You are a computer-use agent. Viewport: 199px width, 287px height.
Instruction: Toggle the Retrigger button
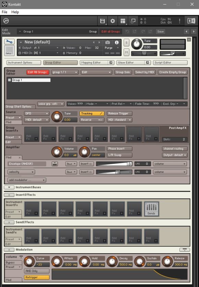(x=37, y=277)
